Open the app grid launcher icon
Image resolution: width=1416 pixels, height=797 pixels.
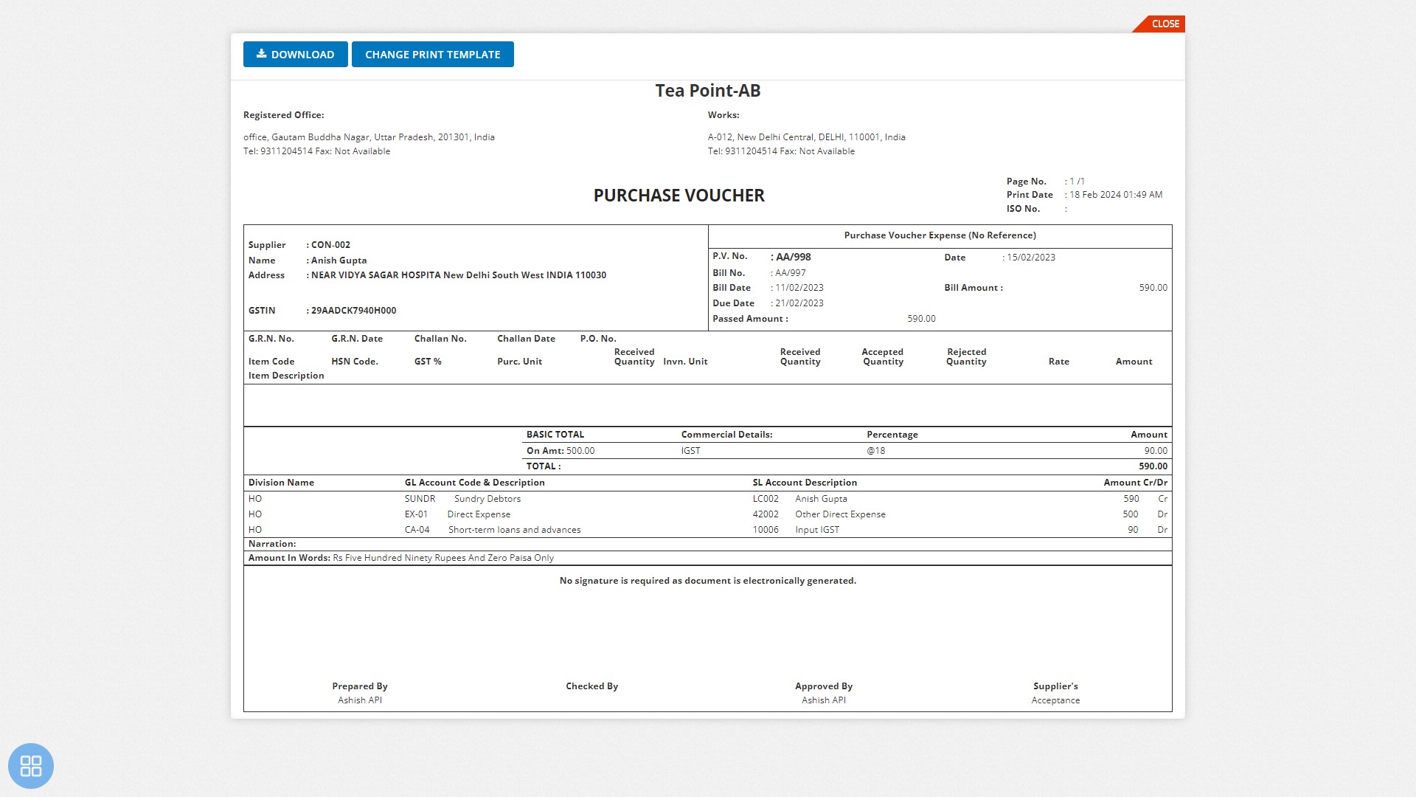click(x=31, y=765)
